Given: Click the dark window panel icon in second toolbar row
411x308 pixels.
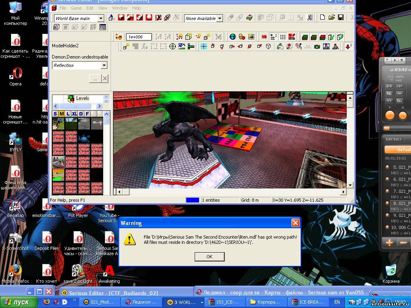Looking at the screenshot, I should [102, 27].
